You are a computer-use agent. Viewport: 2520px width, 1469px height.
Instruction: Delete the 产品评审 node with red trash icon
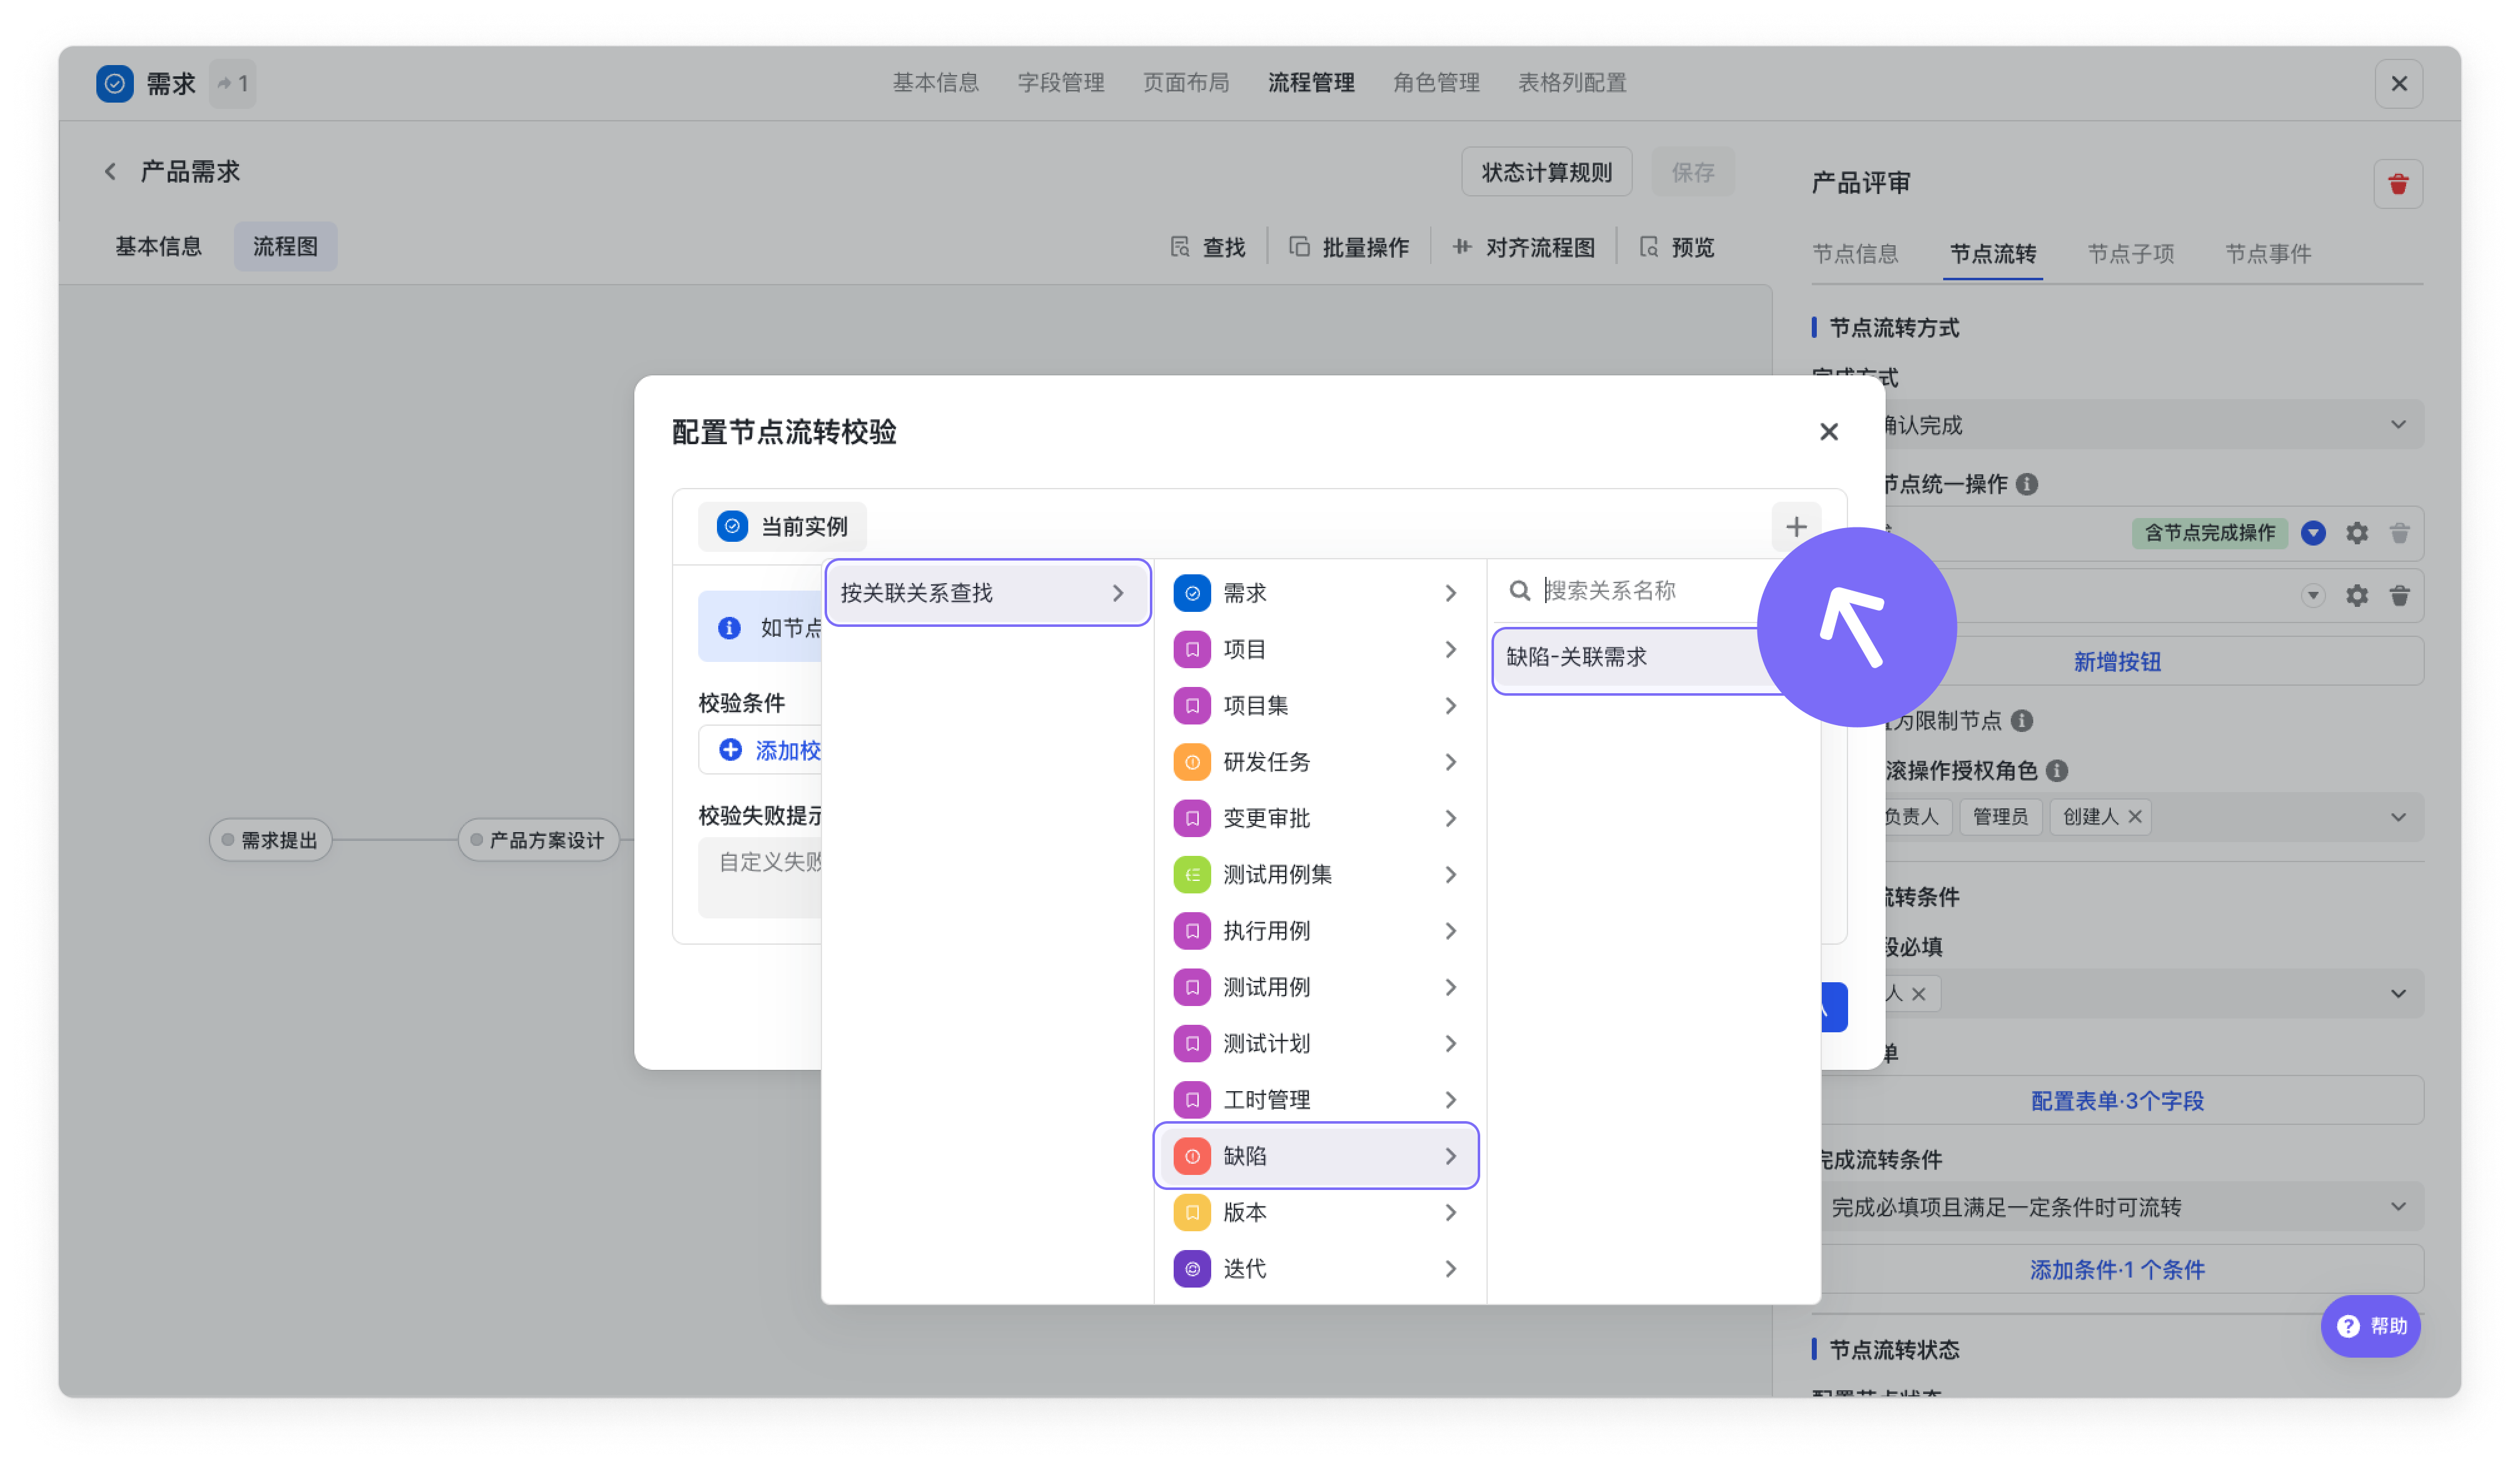[x=2398, y=184]
